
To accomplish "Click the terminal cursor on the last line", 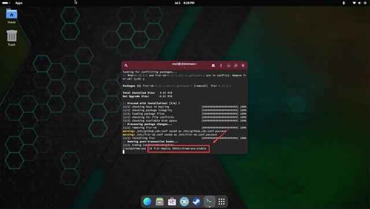I will (123, 152).
